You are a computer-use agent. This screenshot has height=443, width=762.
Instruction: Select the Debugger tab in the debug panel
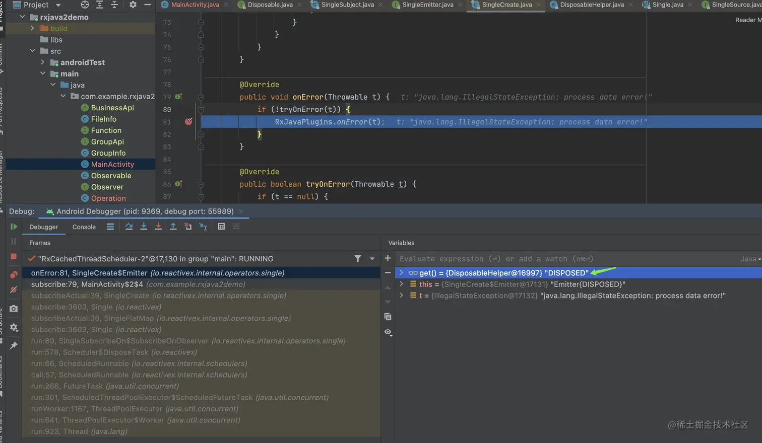point(43,227)
